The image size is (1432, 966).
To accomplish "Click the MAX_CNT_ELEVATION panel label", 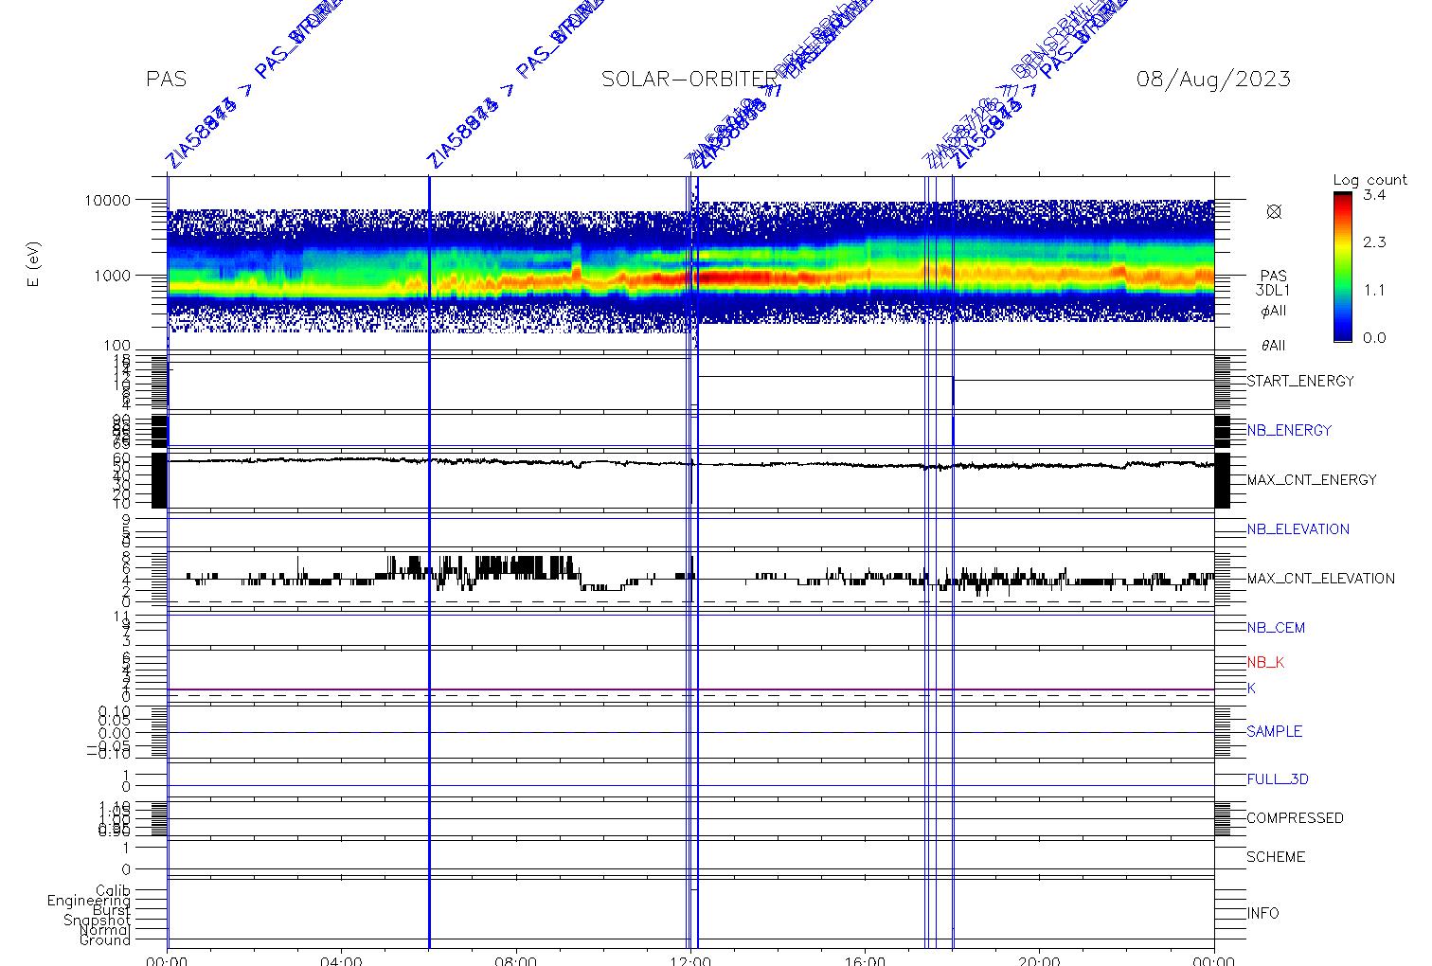I will 1320,579.
